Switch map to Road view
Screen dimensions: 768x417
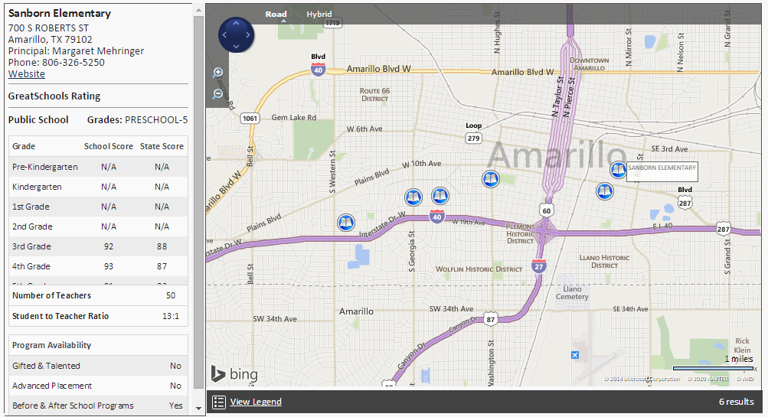276,15
